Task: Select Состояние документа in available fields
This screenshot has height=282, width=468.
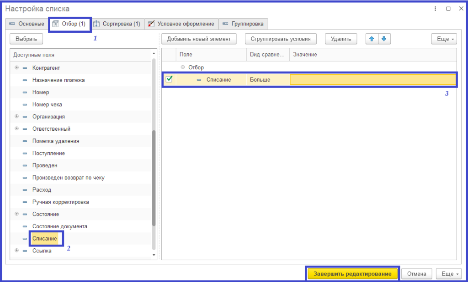Action: click(x=59, y=226)
